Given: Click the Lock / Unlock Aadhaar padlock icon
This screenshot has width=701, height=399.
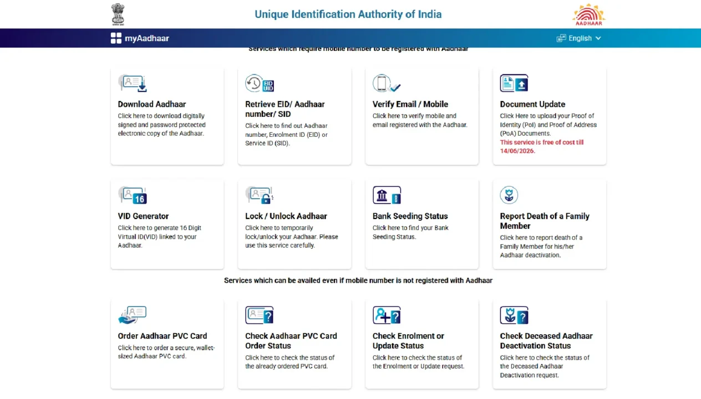Looking at the screenshot, I should tap(260, 196).
